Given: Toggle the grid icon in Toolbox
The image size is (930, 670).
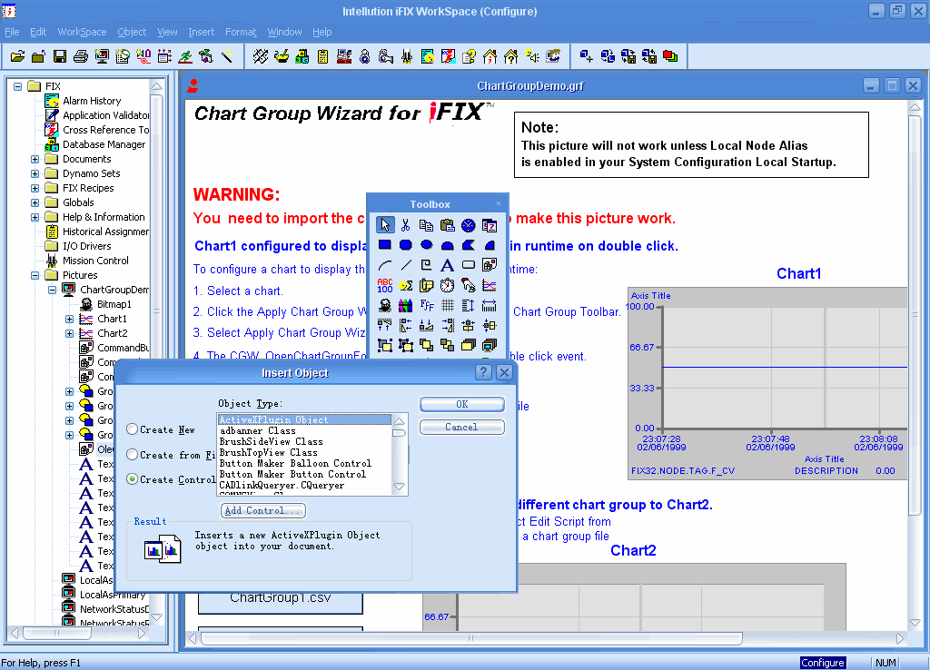Looking at the screenshot, I should click(x=447, y=305).
